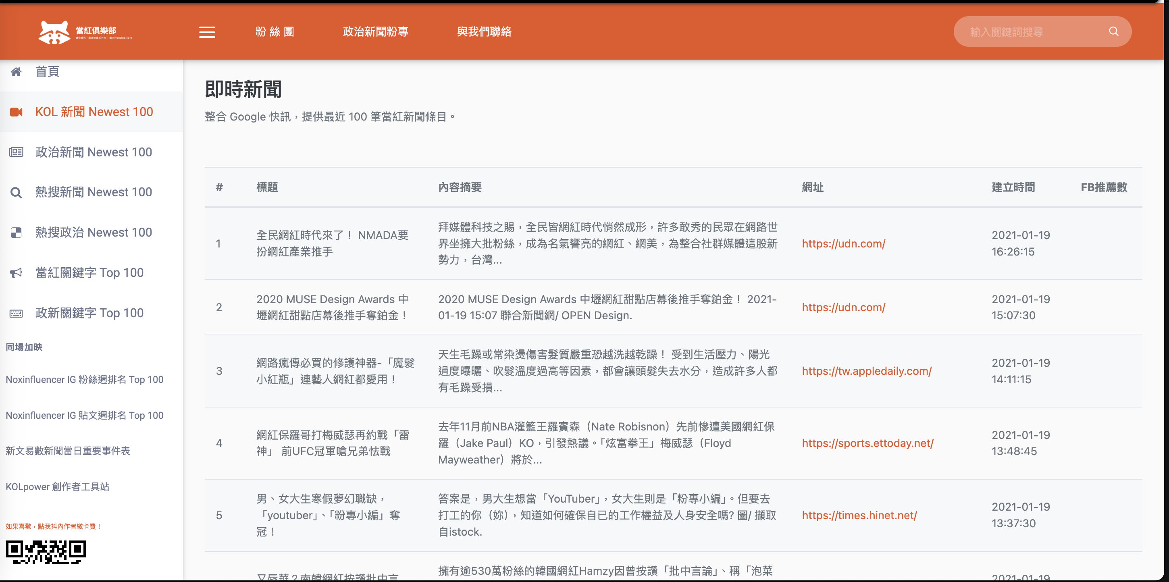This screenshot has width=1169, height=582.
Task: Click the newspaper icon for 政治新聞
Action: point(17,152)
